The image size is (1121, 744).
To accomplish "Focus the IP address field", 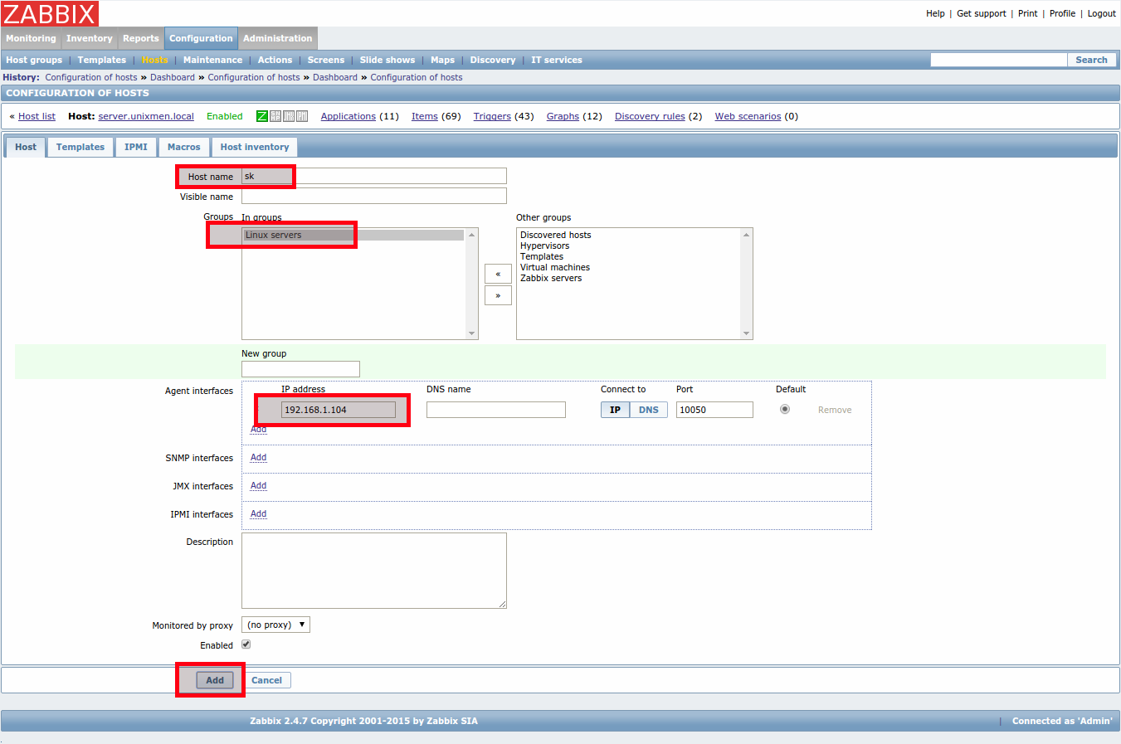I will click(x=339, y=410).
